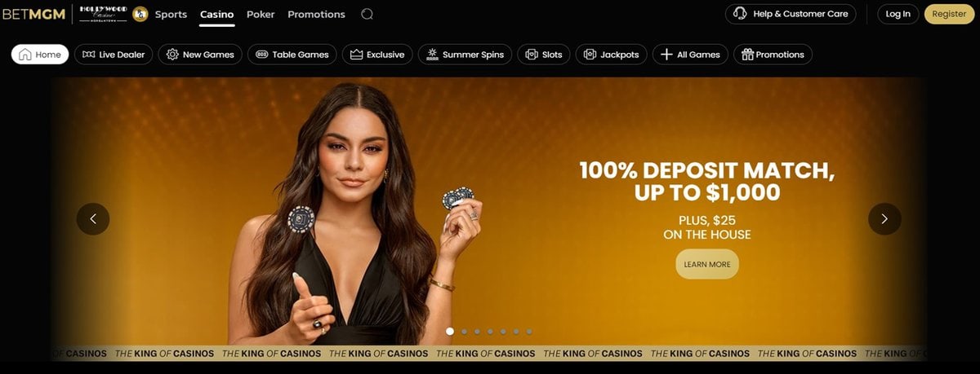
Task: Switch to the Poker tab
Action: tap(261, 14)
